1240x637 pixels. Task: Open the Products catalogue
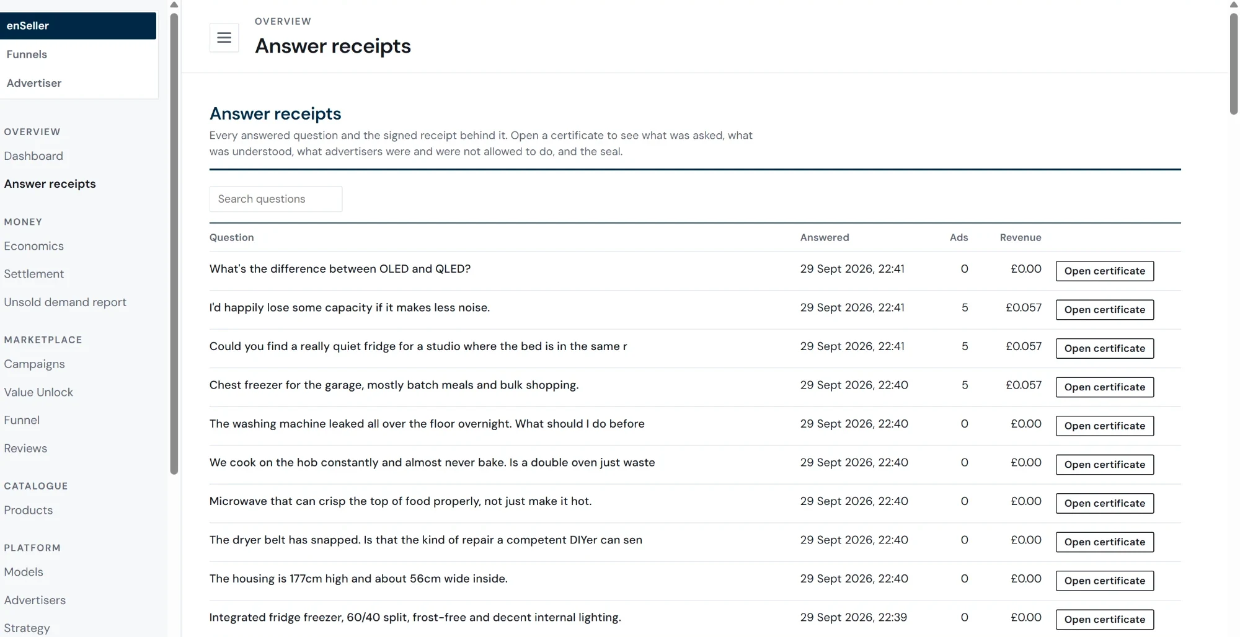click(29, 511)
